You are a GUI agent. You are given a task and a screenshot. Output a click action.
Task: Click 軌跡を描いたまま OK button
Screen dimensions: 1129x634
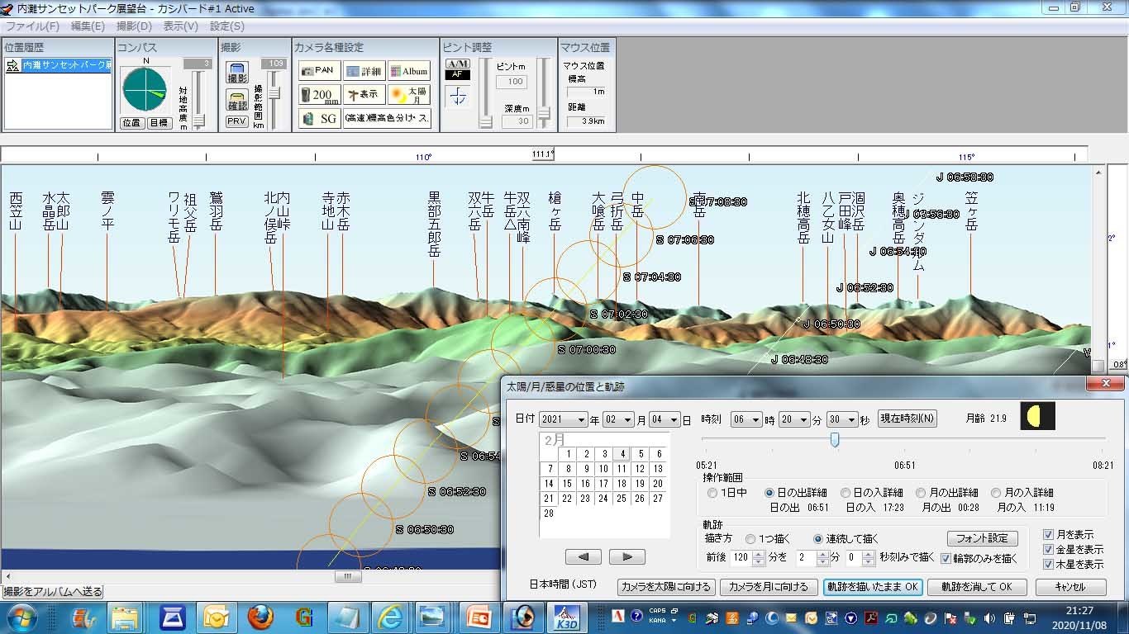point(873,587)
